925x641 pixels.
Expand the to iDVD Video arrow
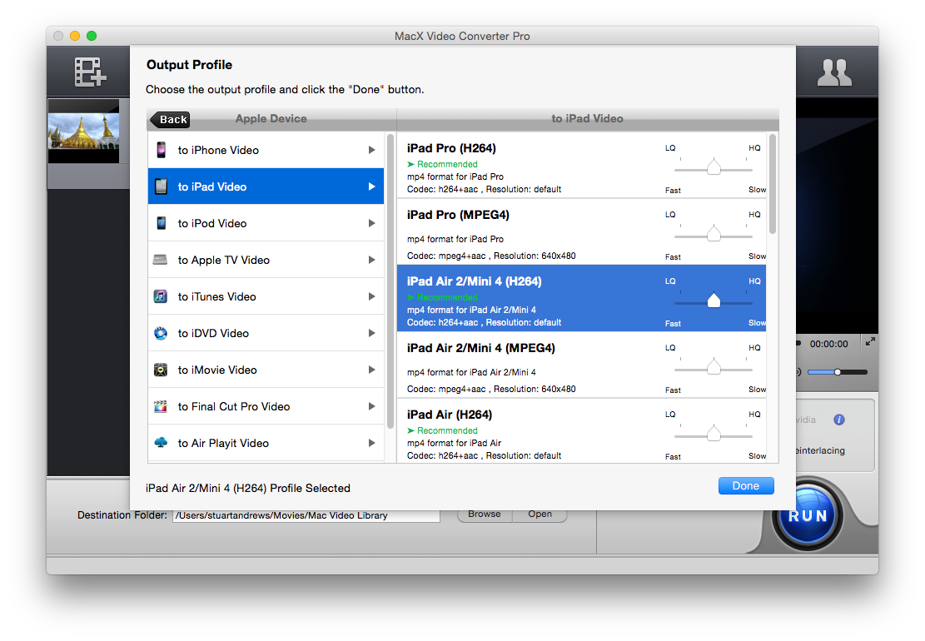coord(371,333)
